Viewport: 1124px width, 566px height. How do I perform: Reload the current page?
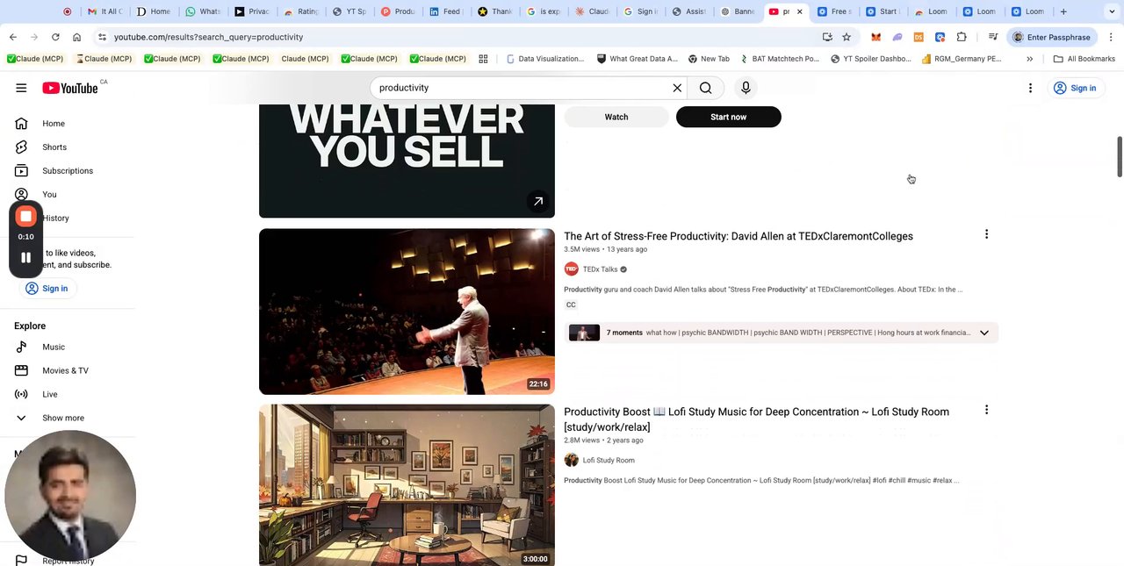click(55, 37)
